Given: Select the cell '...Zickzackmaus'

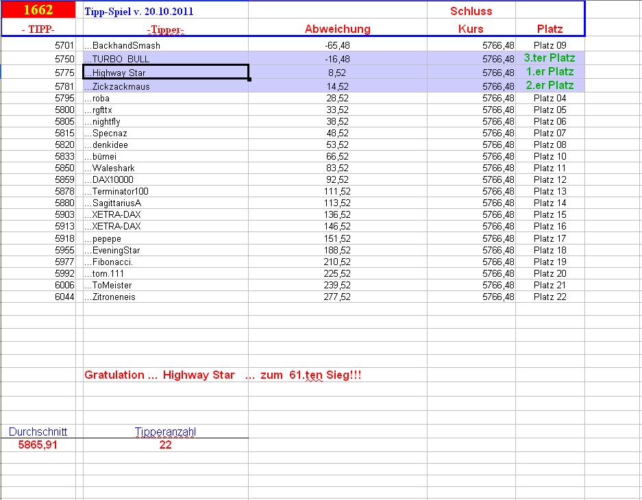Looking at the screenshot, I should click(x=165, y=86).
